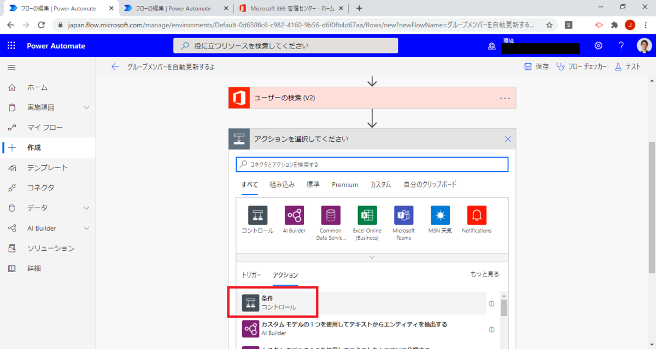Viewport: 656px width, 349px height.
Task: Open テンプレート in the sidebar
Action: pos(48,168)
